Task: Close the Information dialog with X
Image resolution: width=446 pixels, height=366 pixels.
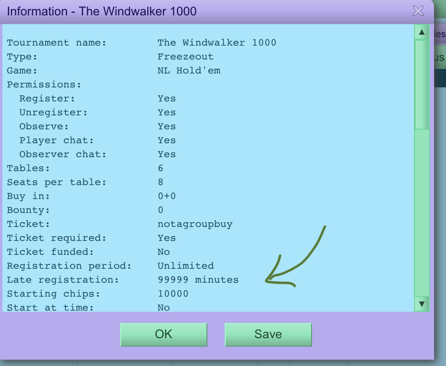Action: (x=418, y=11)
